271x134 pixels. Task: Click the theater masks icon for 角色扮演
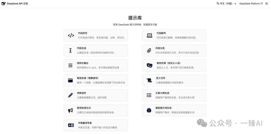coord(150,65)
